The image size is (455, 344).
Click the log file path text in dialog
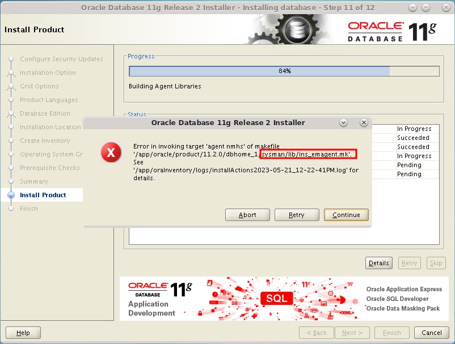(241, 170)
